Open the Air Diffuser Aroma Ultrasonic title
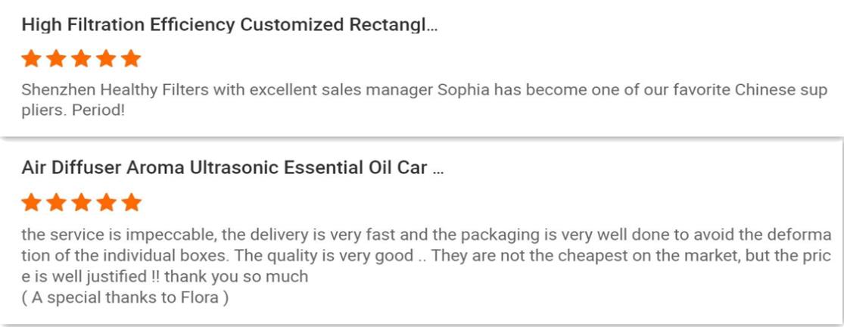Viewport: 844px width, 327px height. pos(232,168)
